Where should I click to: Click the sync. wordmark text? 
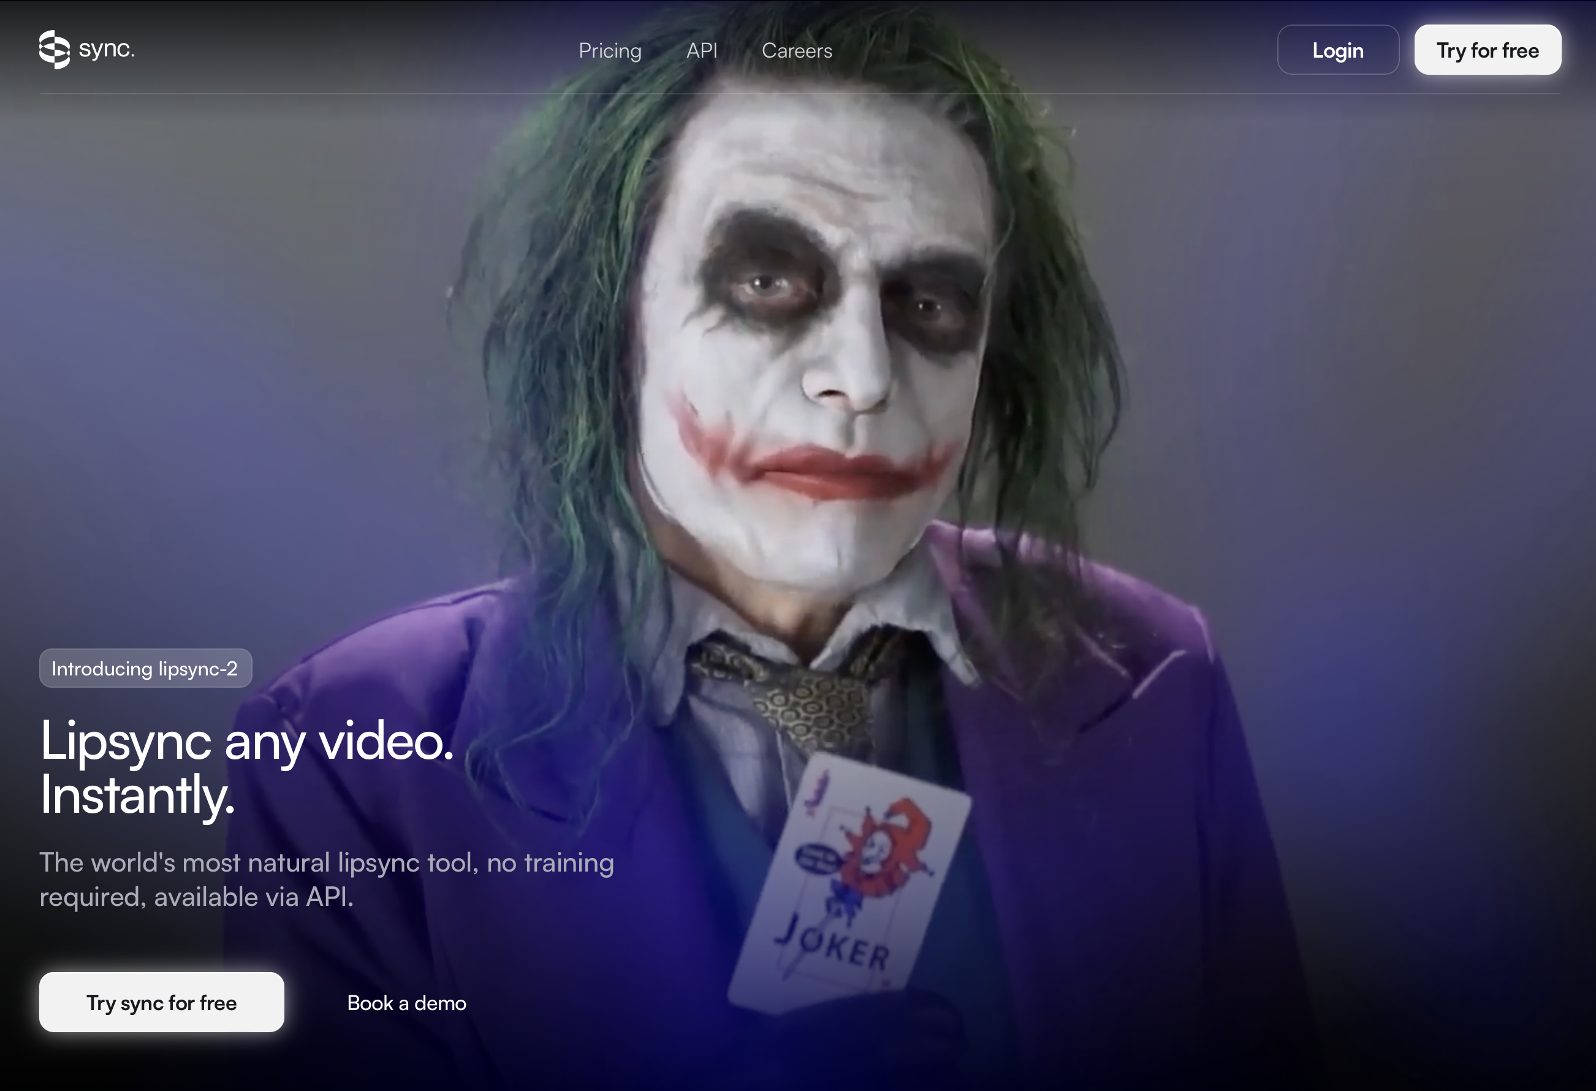pos(107,49)
